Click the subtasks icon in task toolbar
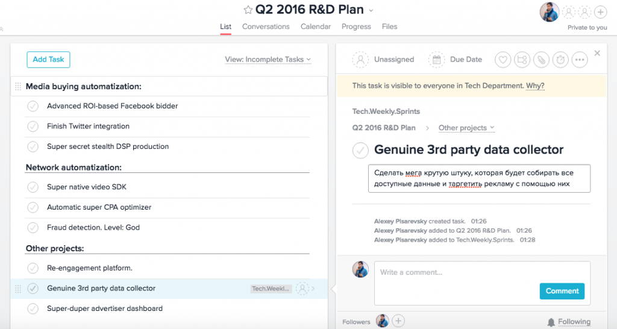This screenshot has width=617, height=329. click(x=522, y=60)
